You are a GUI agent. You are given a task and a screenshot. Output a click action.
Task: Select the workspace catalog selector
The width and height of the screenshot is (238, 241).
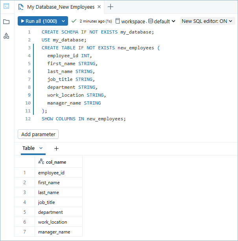tap(130, 21)
